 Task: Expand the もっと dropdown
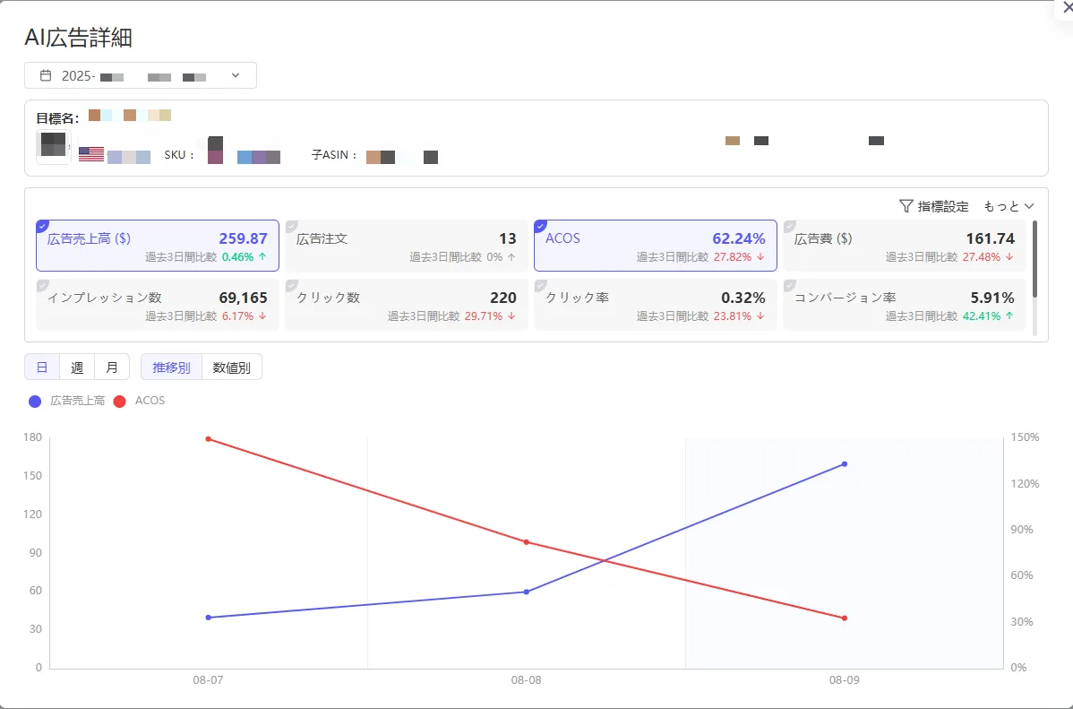[x=1009, y=206]
